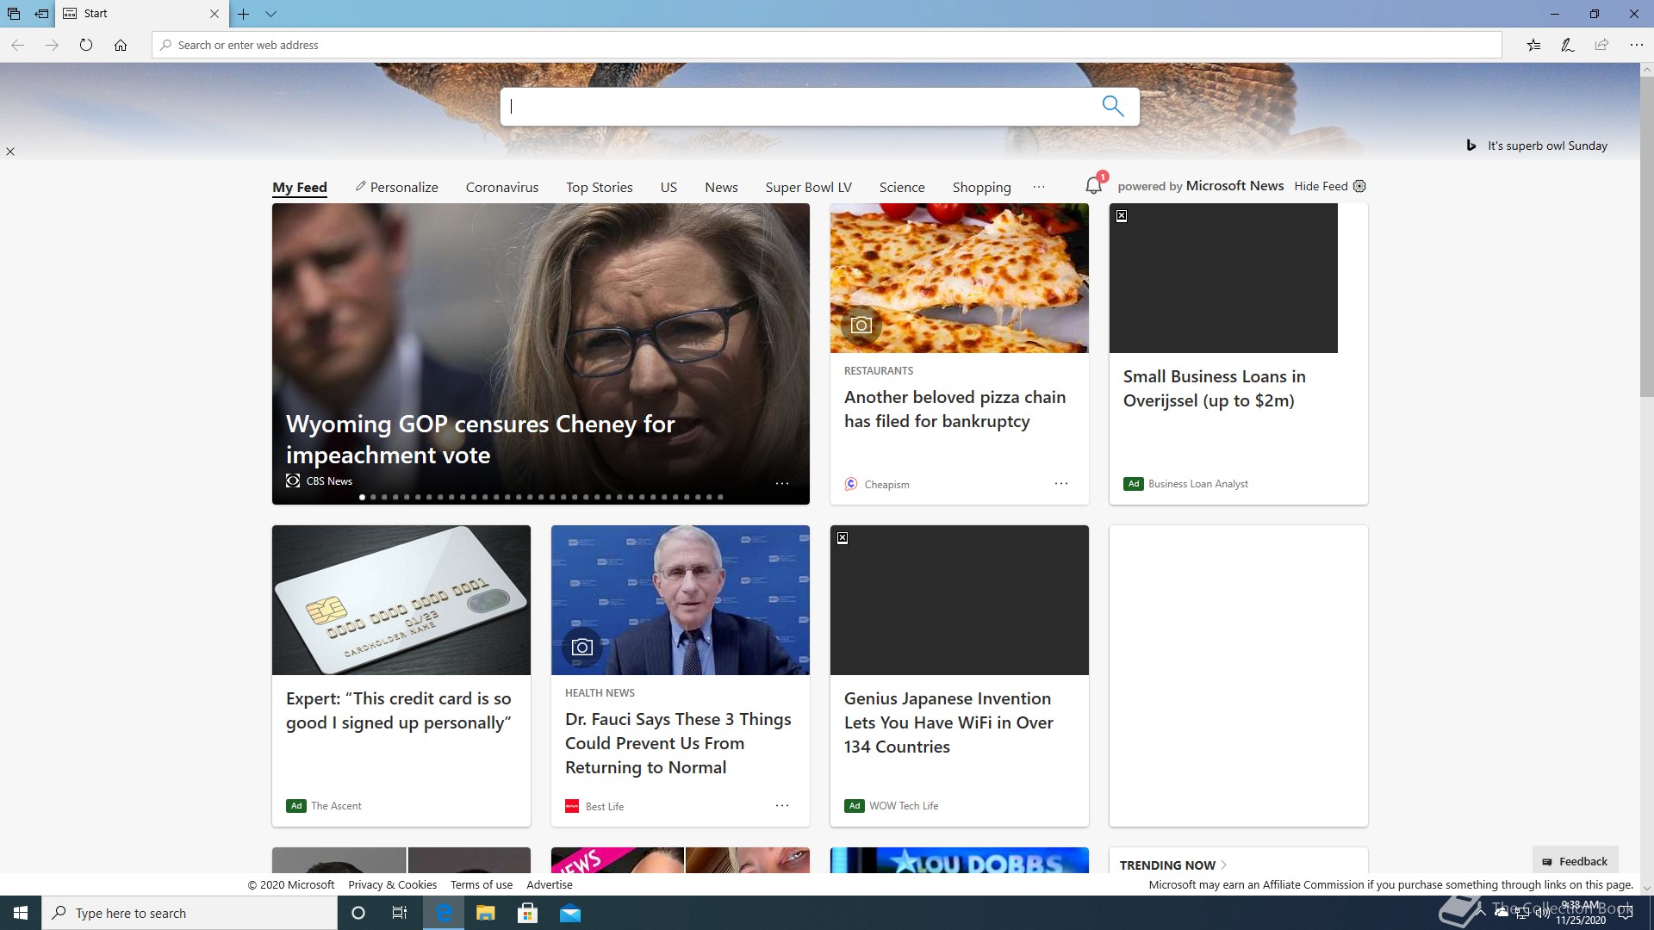Go to Home page icon
The width and height of the screenshot is (1654, 930).
tap(121, 45)
